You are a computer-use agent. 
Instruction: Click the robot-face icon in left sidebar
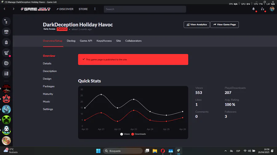[6, 63]
